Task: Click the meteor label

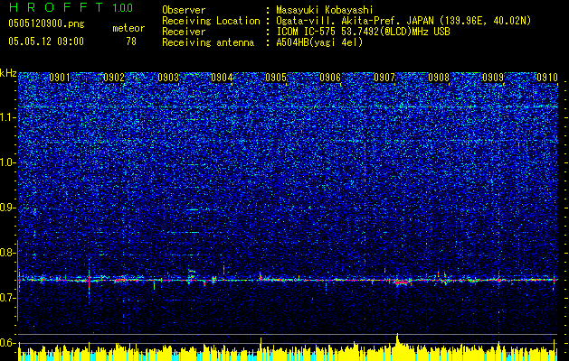Action: (128, 28)
